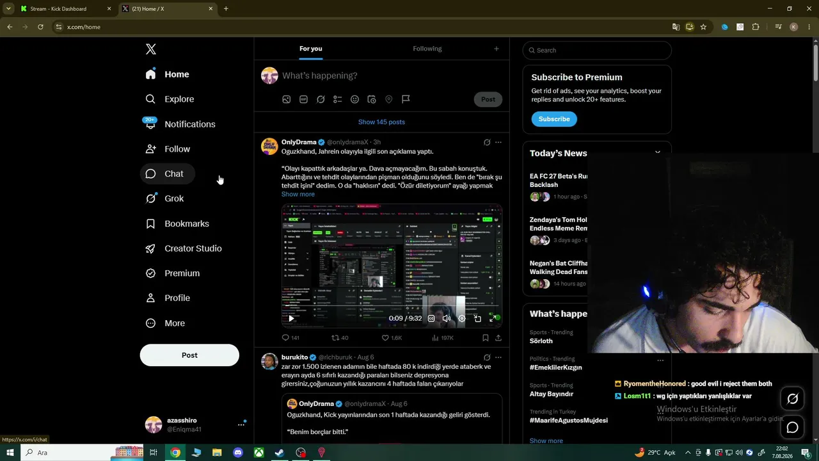Open Steam from the taskbar
Viewport: 819px width, 461px height.
[280, 453]
